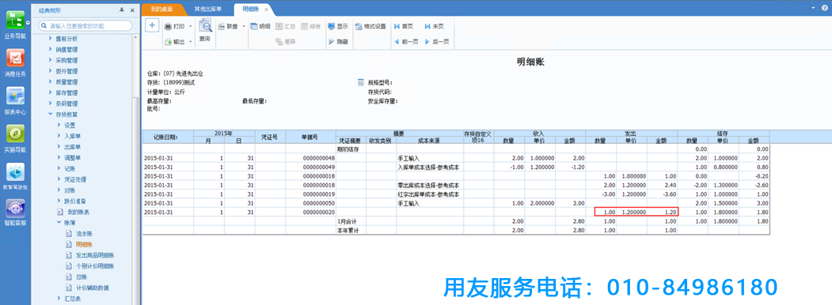Click the lookup icon beside 规格型号

(361, 83)
